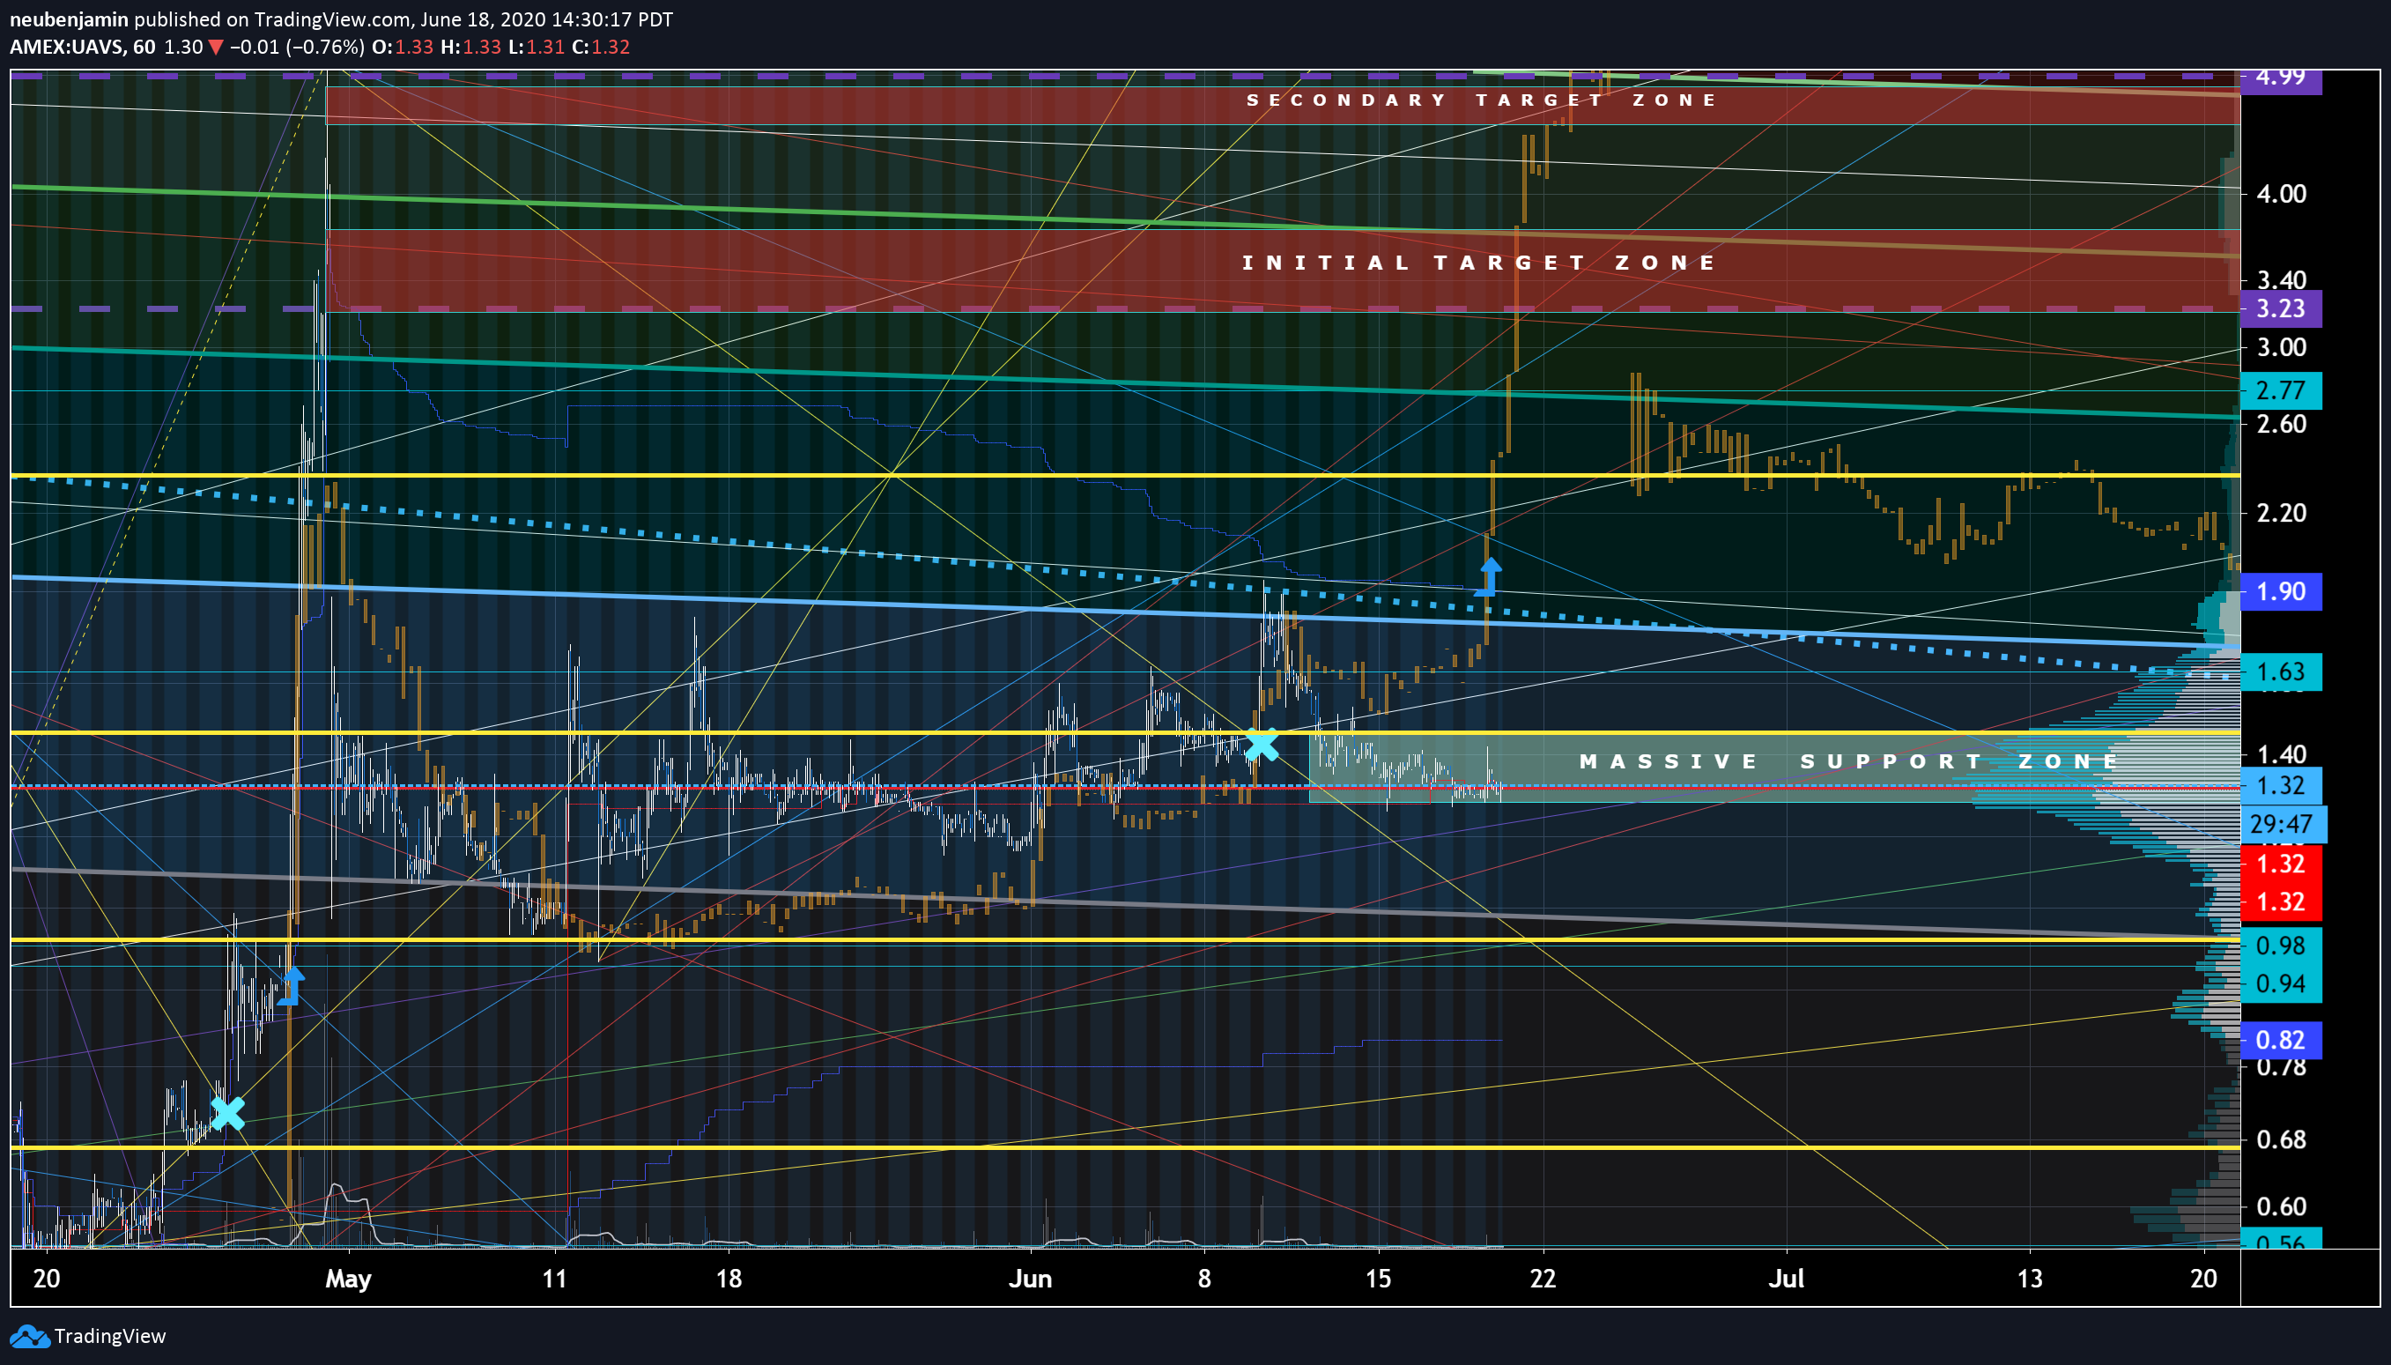This screenshot has height=1365, width=2391.
Task: Click the 3.40 price axis tick
Action: 2282,279
